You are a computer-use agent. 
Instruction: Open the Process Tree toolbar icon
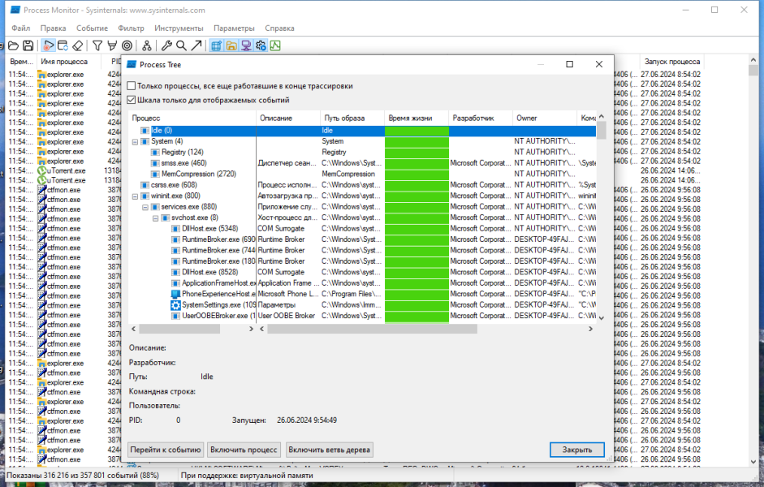coord(147,45)
